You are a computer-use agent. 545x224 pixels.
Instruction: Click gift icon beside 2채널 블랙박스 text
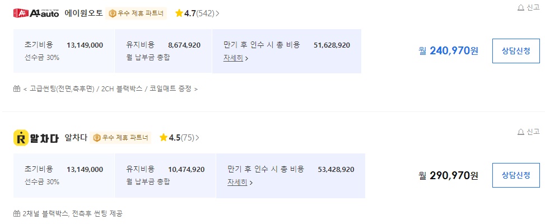(17, 213)
